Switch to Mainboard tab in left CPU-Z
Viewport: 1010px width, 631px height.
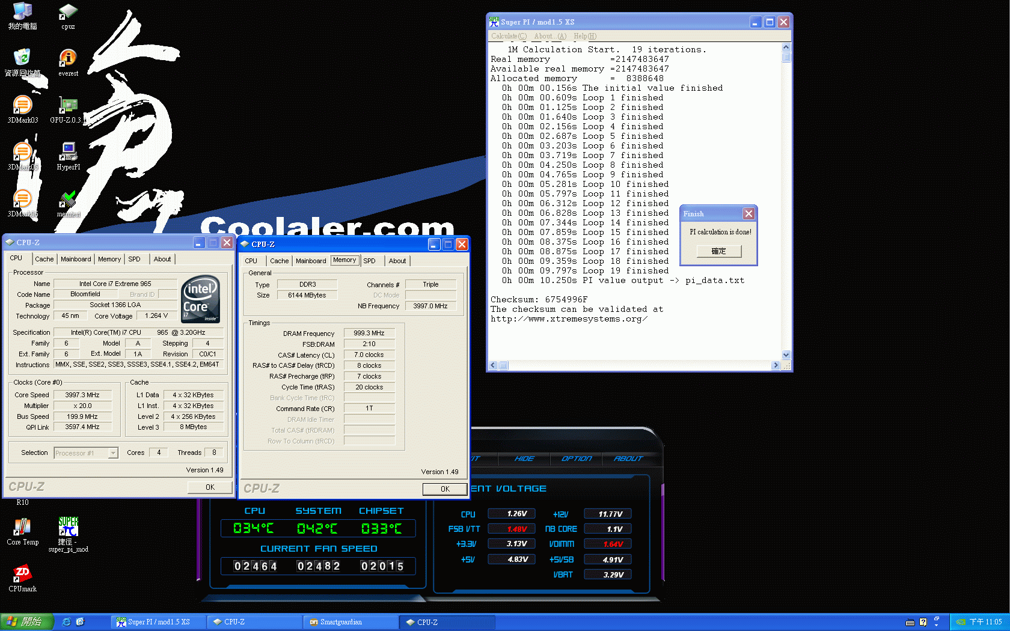(x=76, y=259)
